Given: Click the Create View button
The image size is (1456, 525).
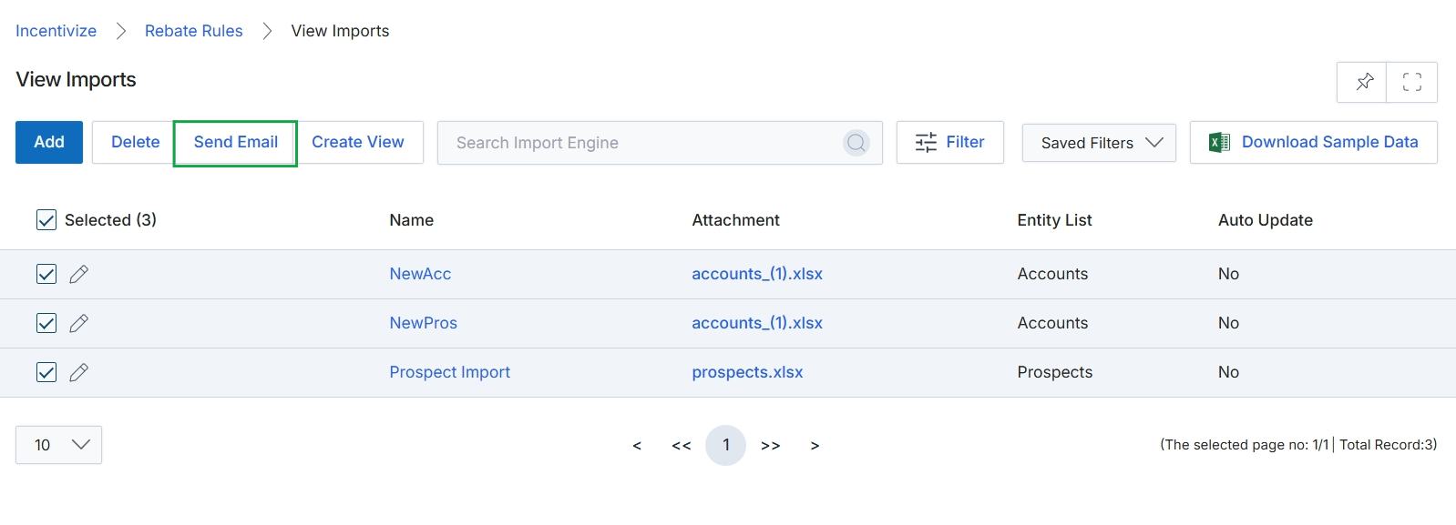Looking at the screenshot, I should (358, 142).
